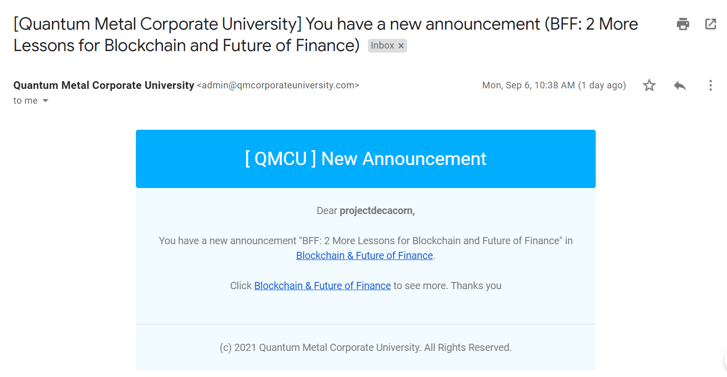Expand recipient details arrow beside "to me"

pyautogui.click(x=45, y=101)
